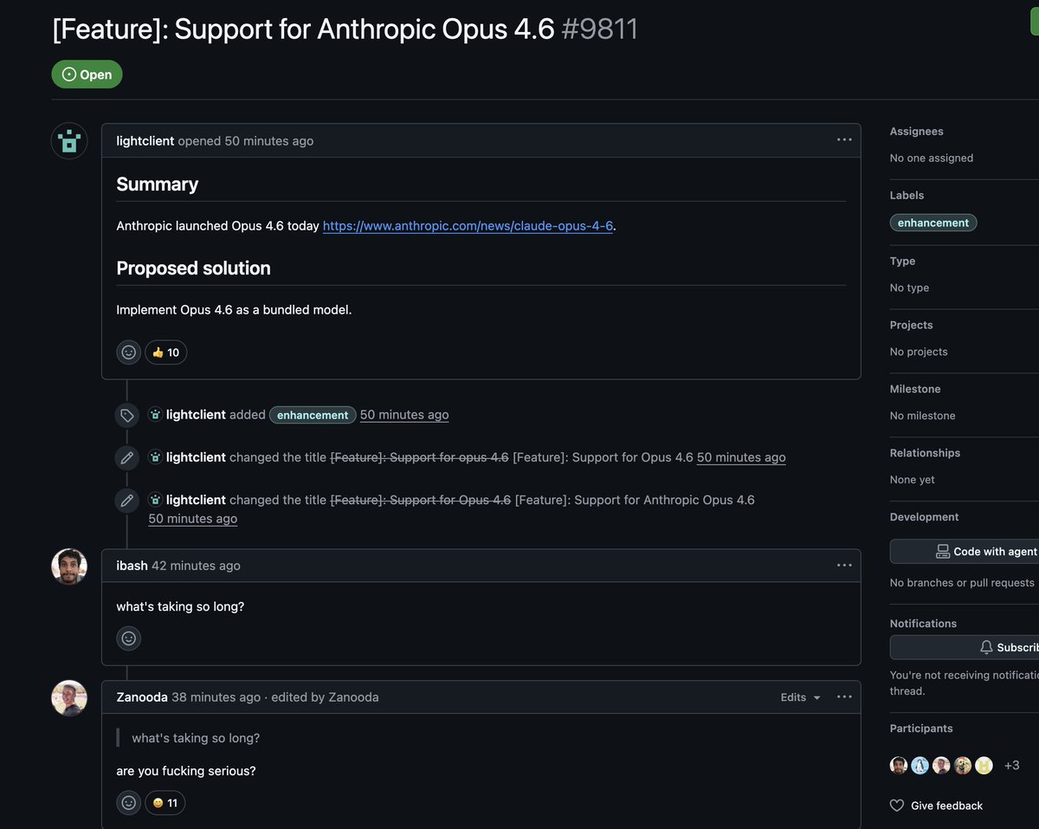
Task: Click ibash username in comment header
Action: point(132,566)
